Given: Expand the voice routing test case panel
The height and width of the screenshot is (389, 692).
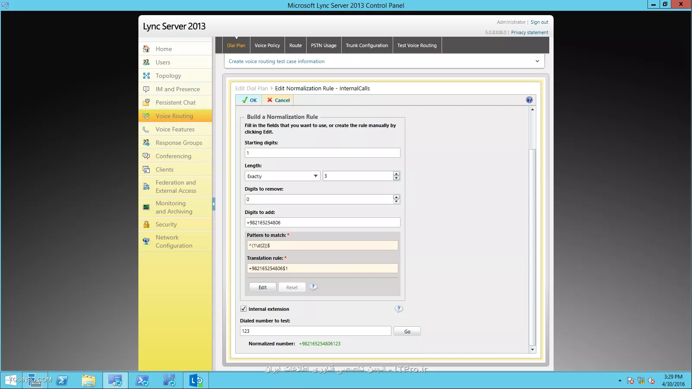Looking at the screenshot, I should click(x=537, y=61).
